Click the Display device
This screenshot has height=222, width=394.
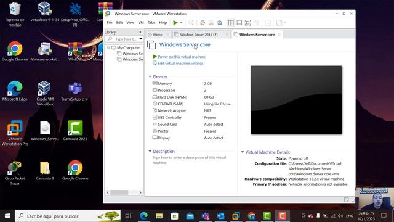(x=193, y=138)
